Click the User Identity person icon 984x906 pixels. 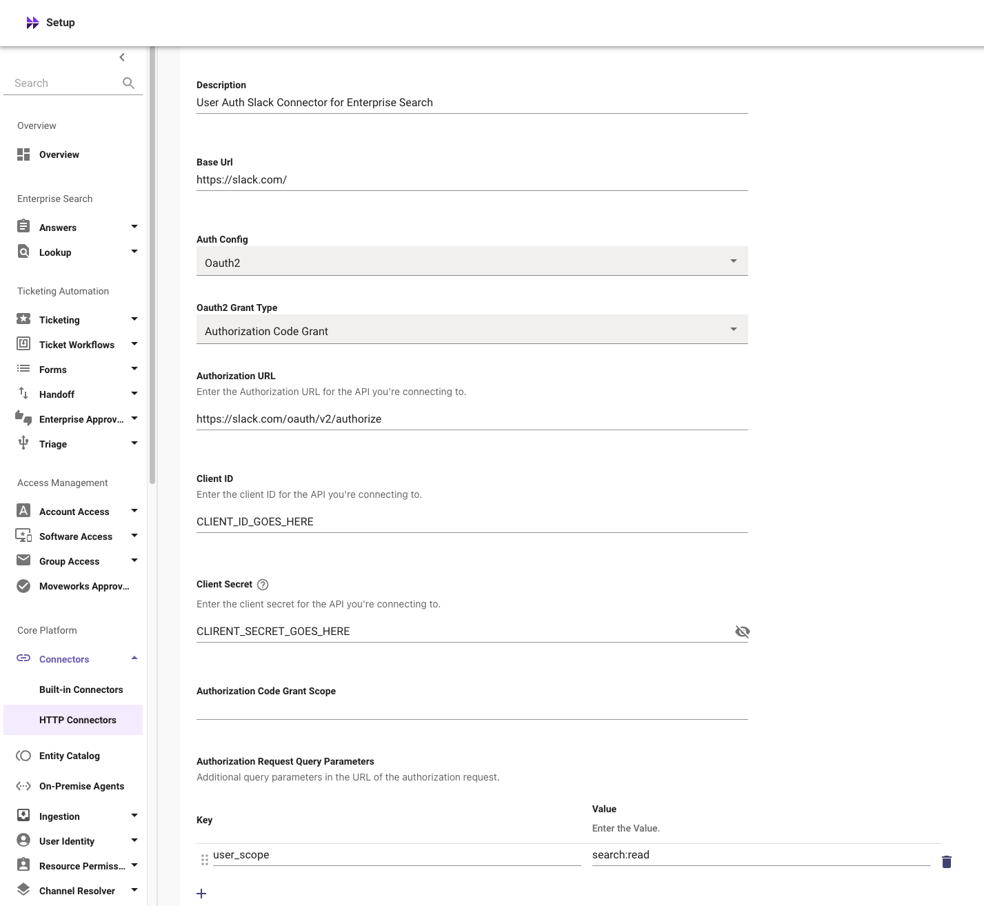click(23, 840)
